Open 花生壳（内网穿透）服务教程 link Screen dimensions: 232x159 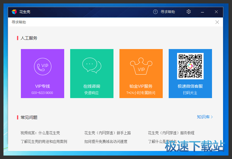pos(171,133)
